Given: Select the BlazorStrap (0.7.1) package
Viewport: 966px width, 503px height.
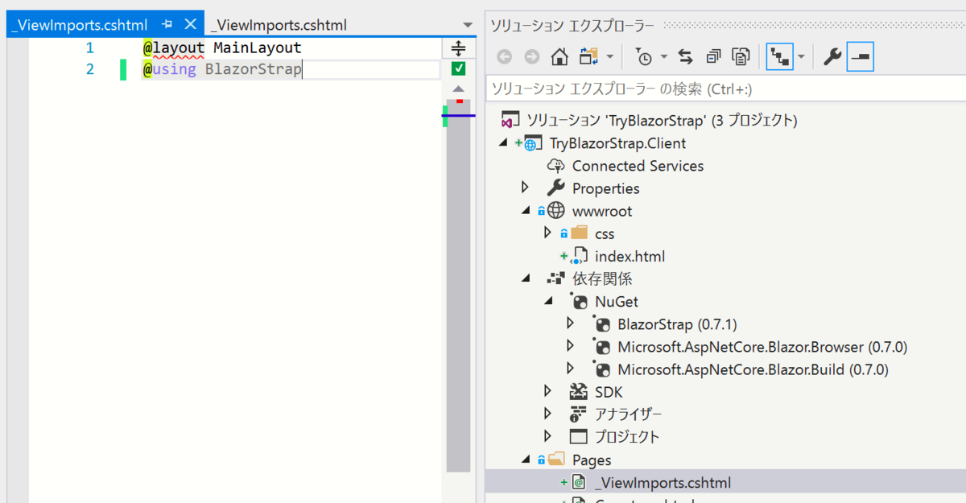Looking at the screenshot, I should 677,324.
